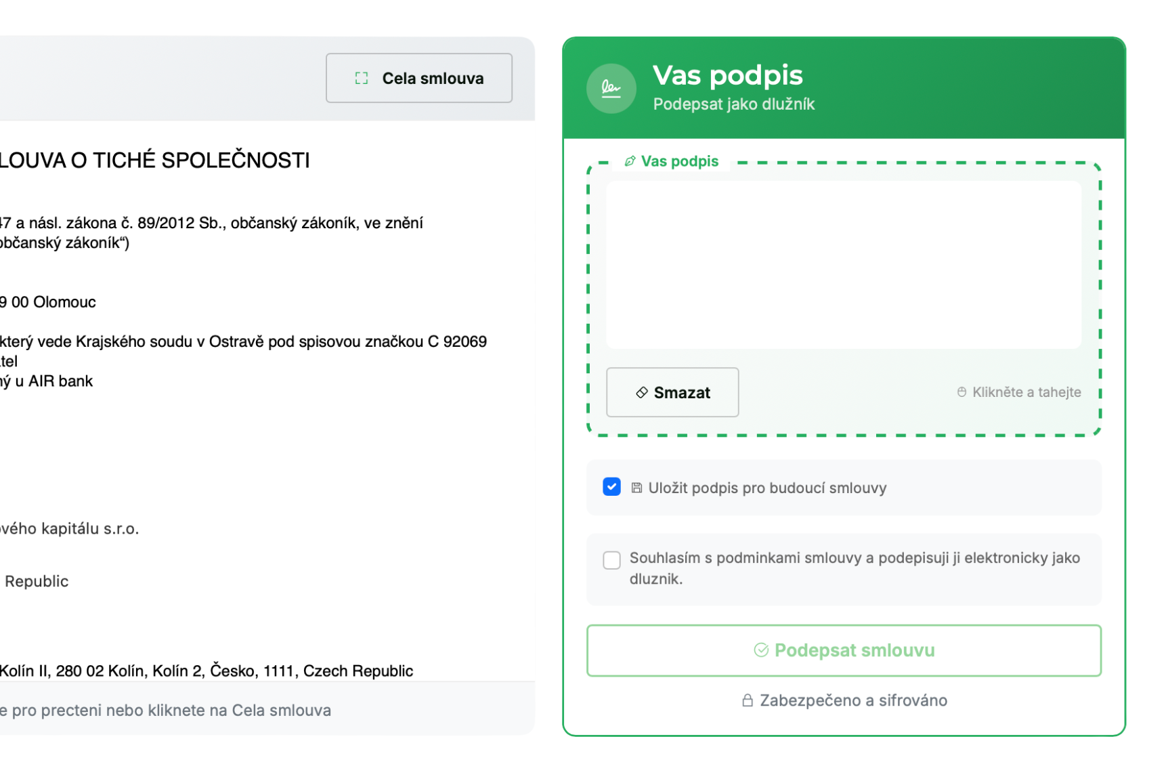Click the save disk icon near Uložit podpis
Viewport: 1168px width, 762px height.
tap(636, 488)
